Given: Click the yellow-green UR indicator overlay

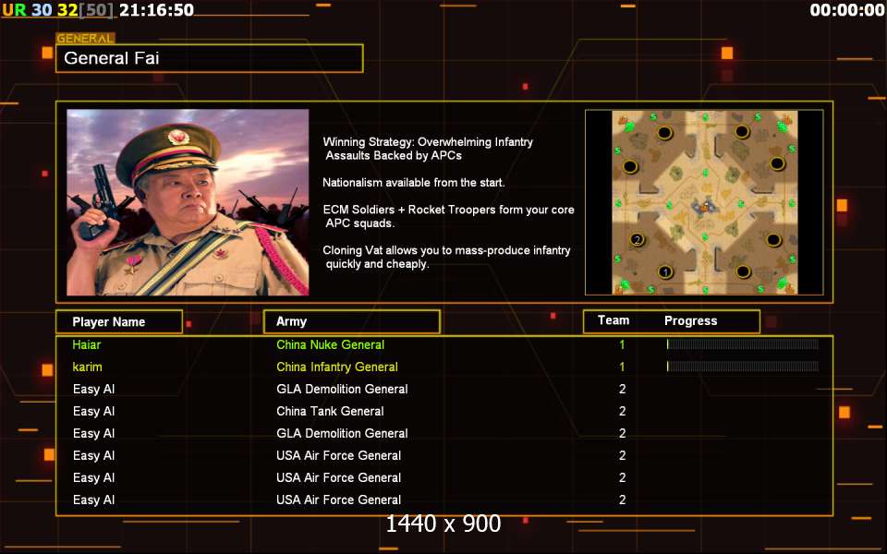Looking at the screenshot, I should click(14, 9).
